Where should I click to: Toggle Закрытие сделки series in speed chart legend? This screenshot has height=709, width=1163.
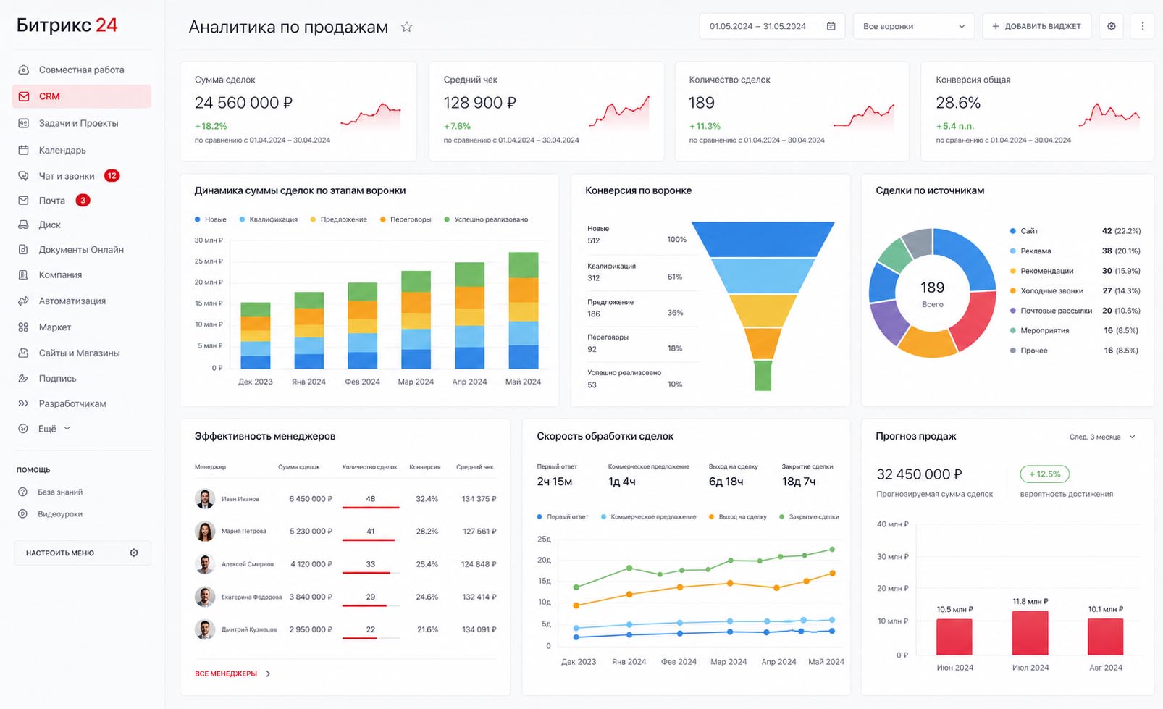click(809, 517)
